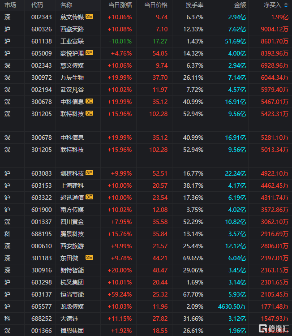Sort by 当日价格 column header
The image size is (292, 336).
[x=156, y=5]
